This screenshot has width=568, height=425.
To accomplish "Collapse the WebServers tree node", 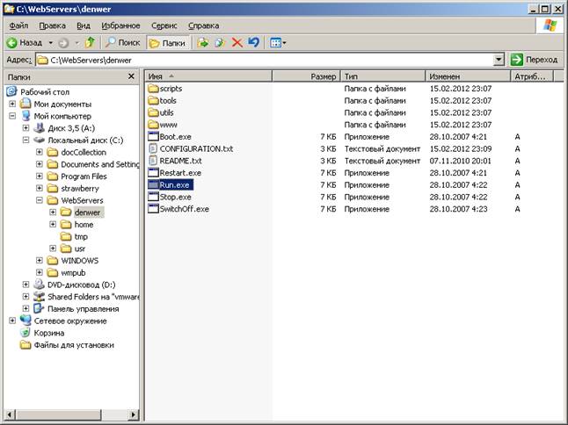I will click(39, 200).
